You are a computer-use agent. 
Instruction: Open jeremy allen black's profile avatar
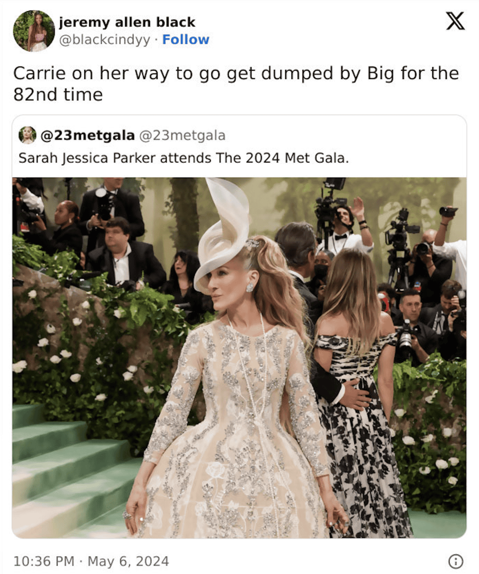[x=34, y=31]
